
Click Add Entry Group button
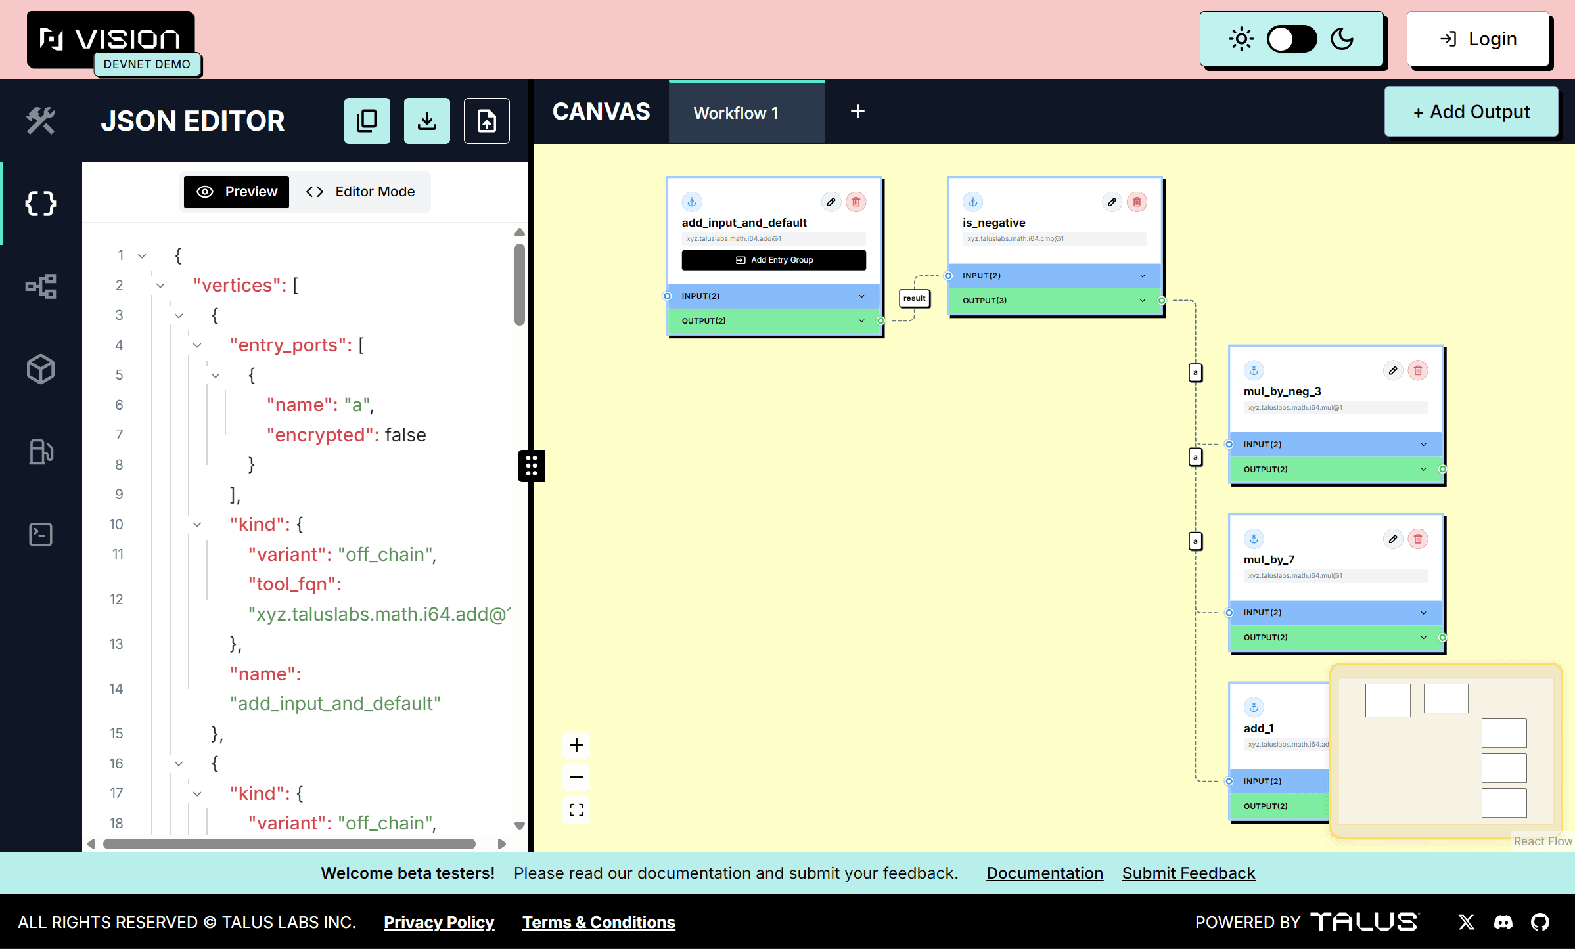click(773, 260)
